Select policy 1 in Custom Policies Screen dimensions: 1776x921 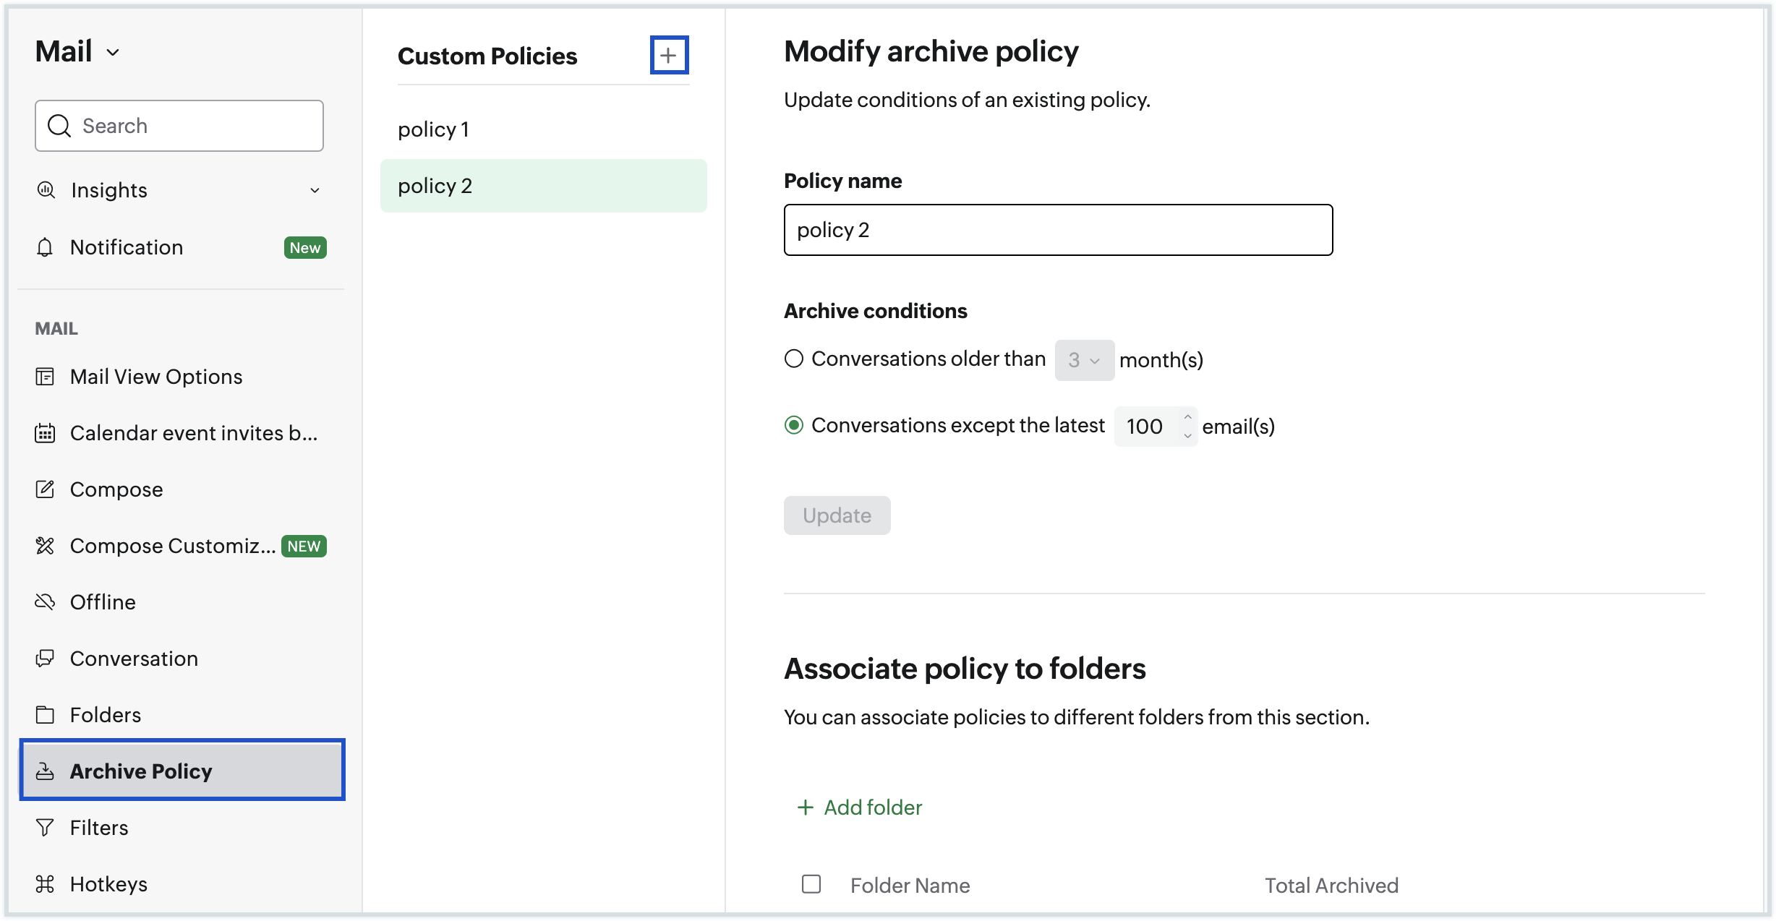(x=434, y=129)
